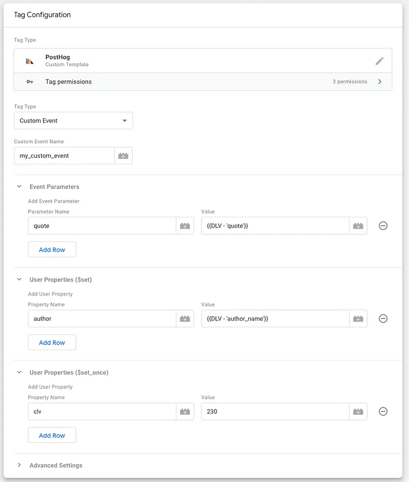Click the my_custom_event name input field
Screen dimensions: 409x482
tap(64, 155)
